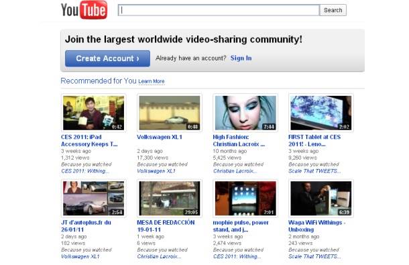Open the Sign In link

[x=241, y=58]
